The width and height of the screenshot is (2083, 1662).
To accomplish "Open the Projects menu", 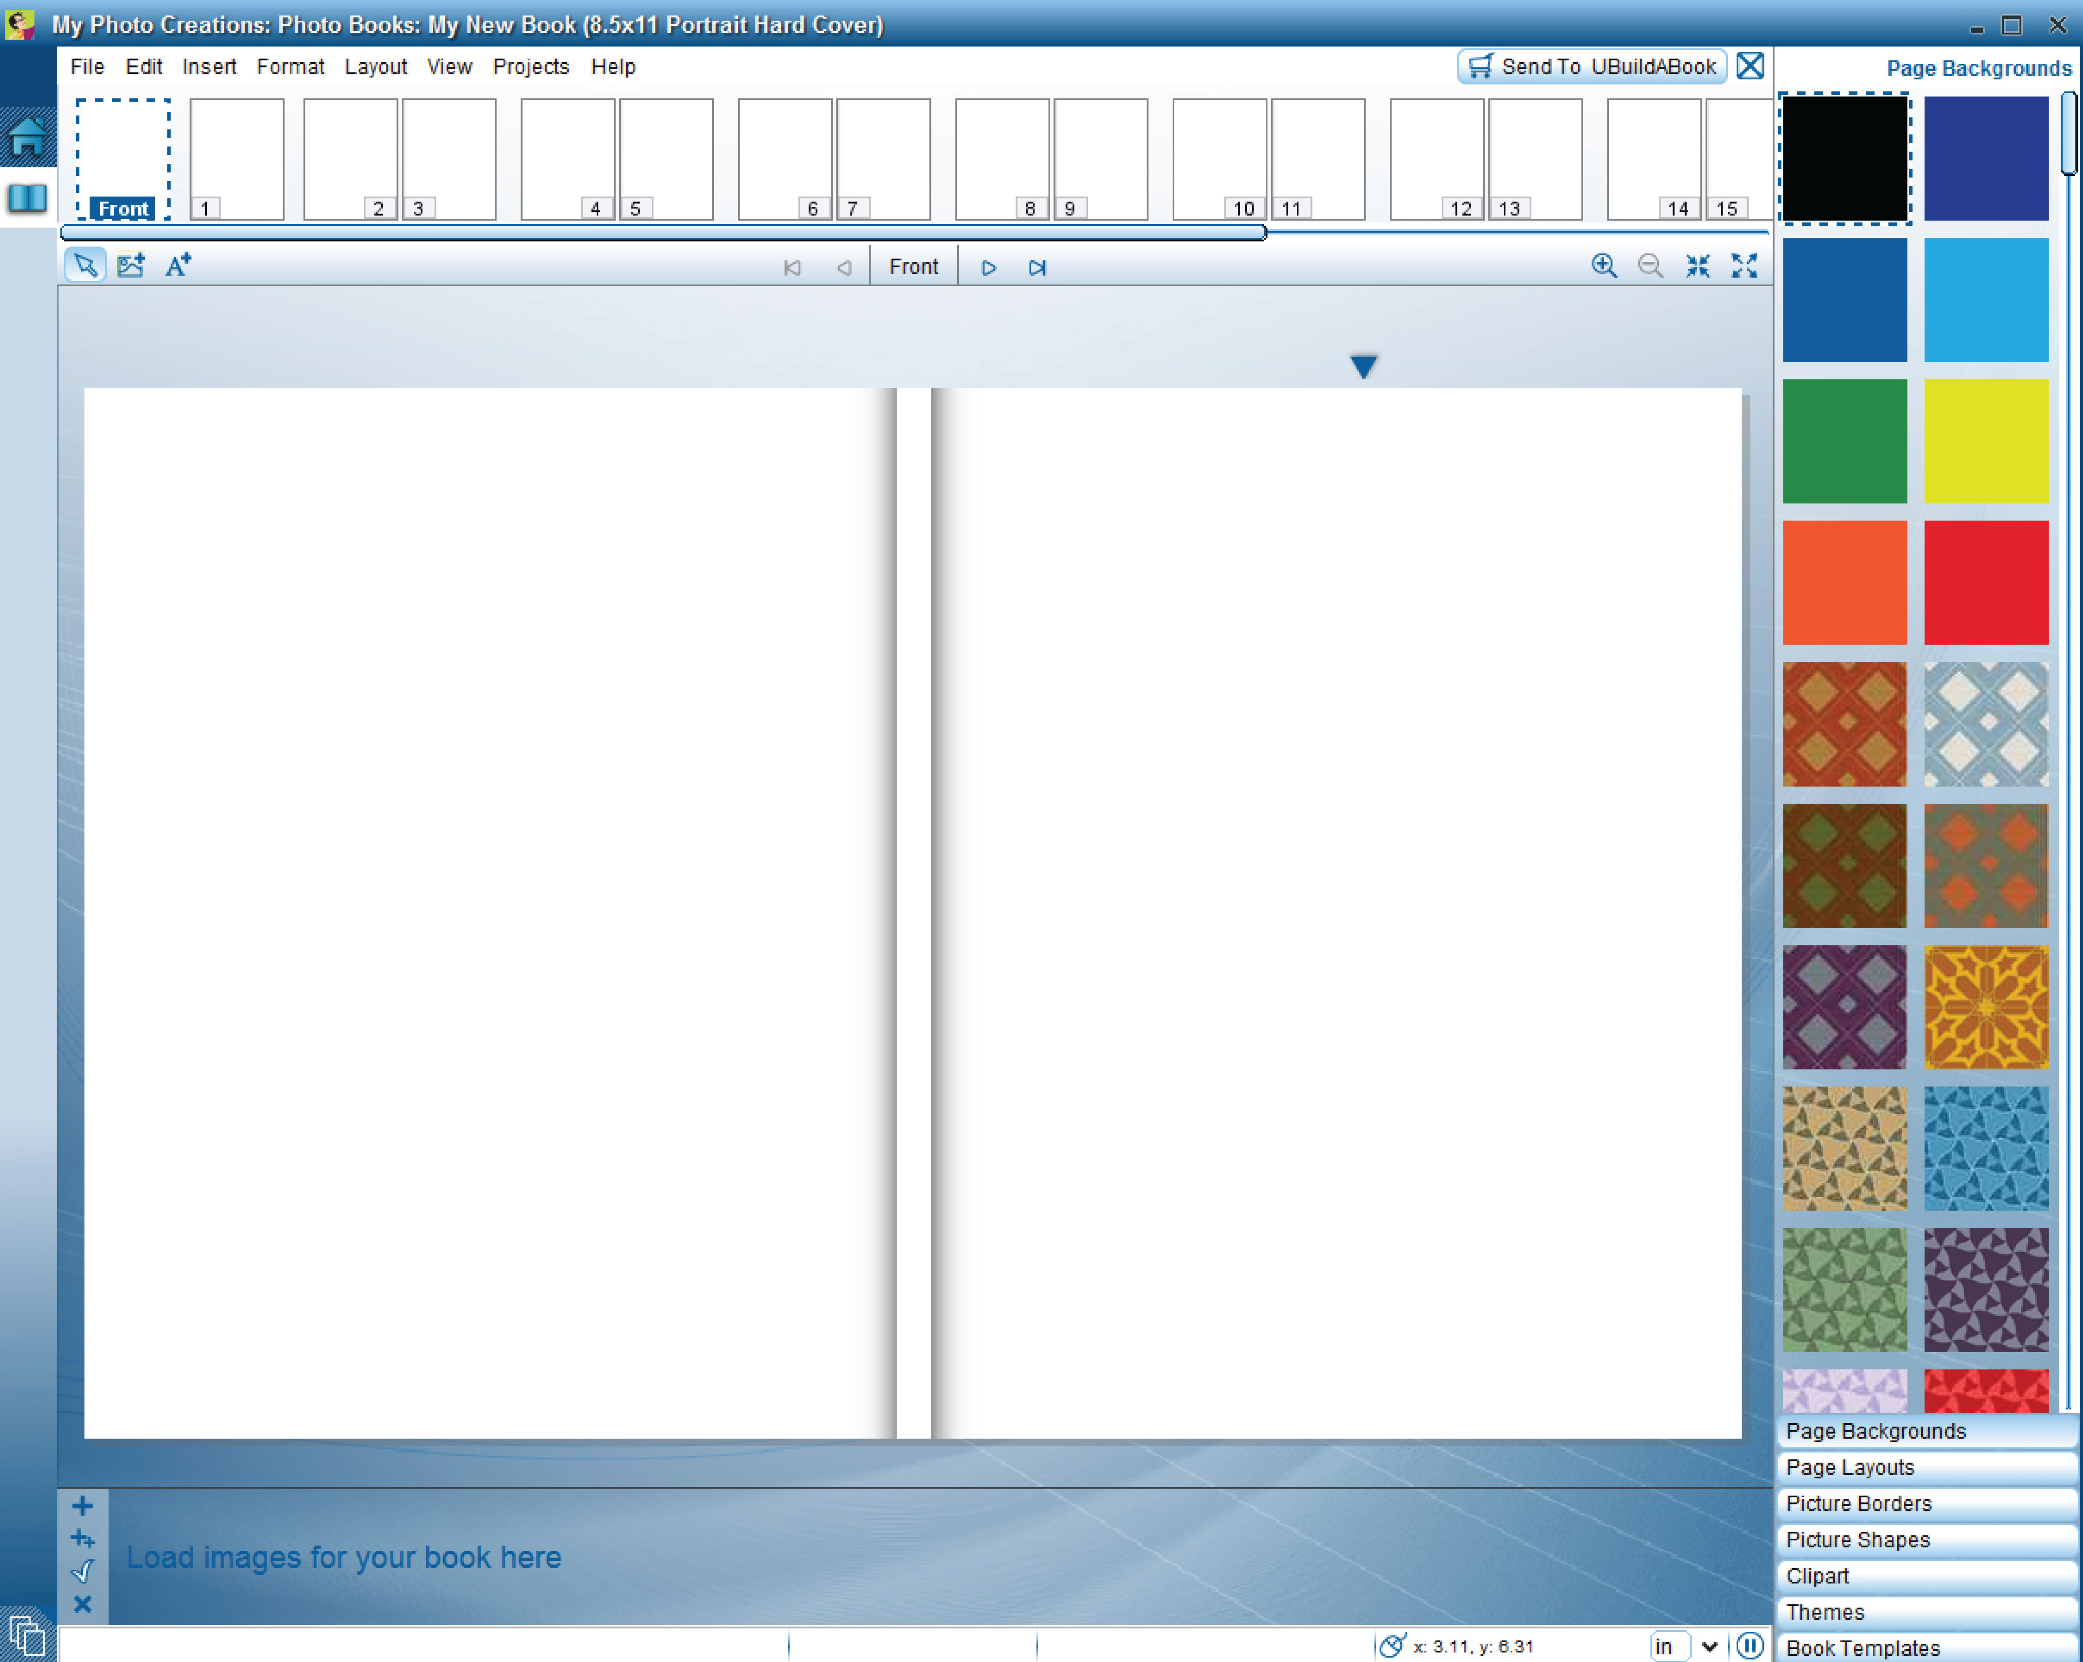I will [x=531, y=67].
